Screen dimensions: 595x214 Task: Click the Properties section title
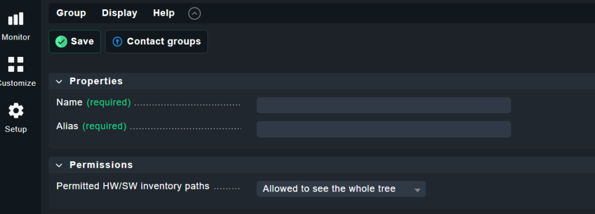click(x=96, y=81)
